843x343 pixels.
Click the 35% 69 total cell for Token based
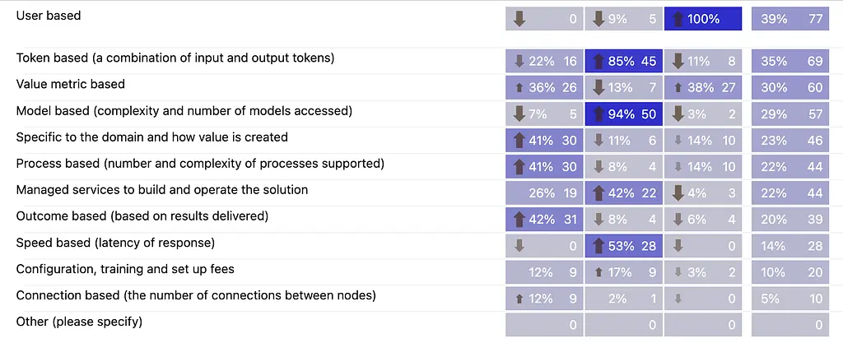(x=791, y=61)
